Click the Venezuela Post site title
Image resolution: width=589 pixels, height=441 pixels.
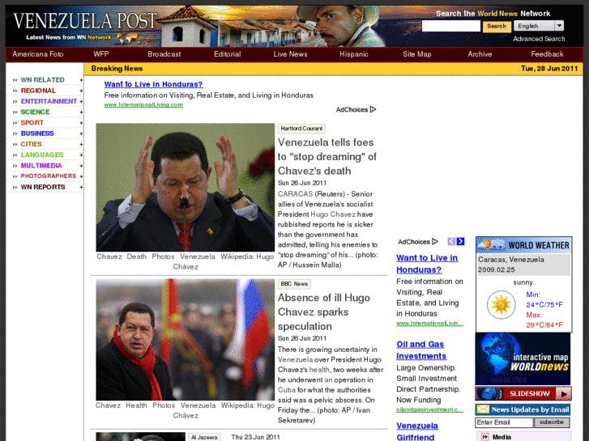(x=84, y=21)
